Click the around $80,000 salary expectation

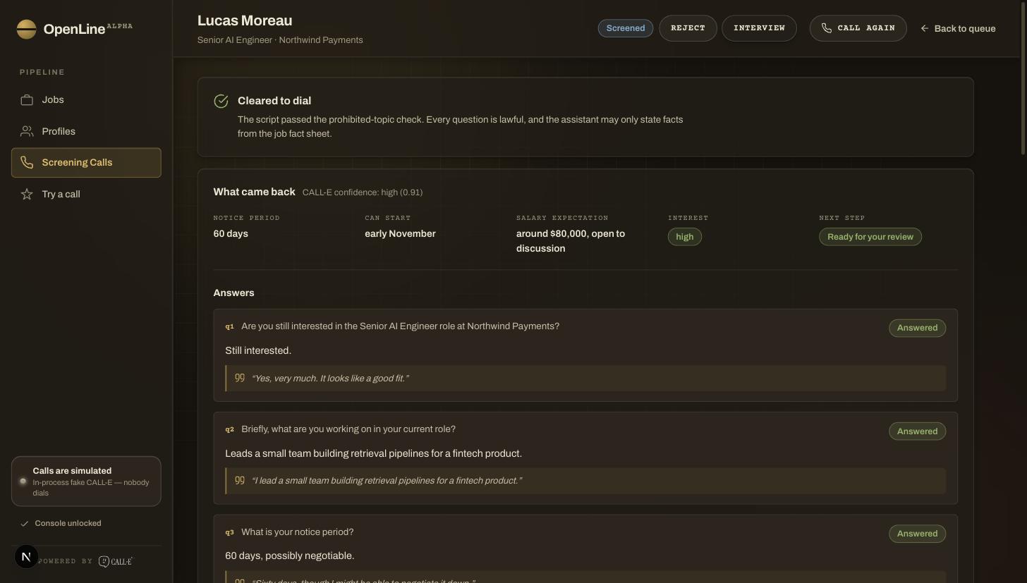(571, 241)
